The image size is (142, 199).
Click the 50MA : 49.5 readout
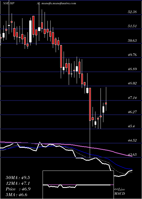[x=18, y=178]
